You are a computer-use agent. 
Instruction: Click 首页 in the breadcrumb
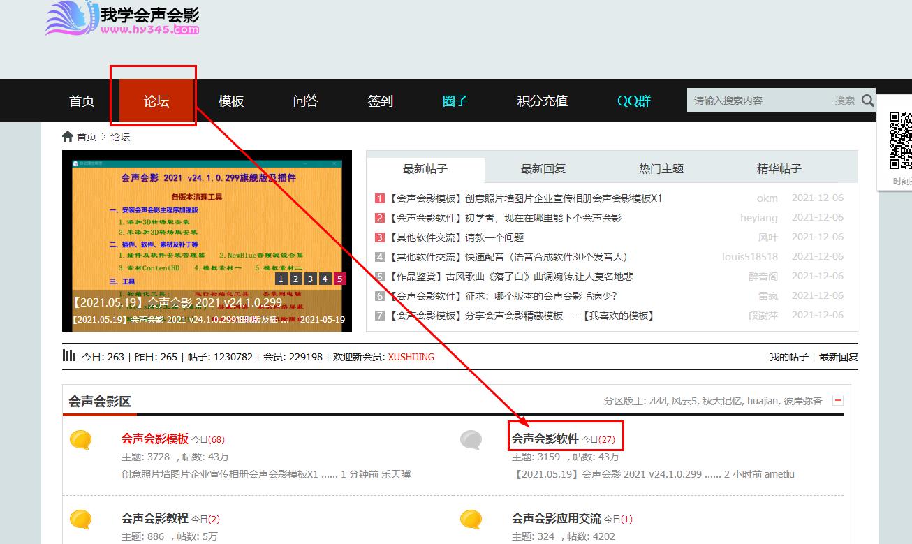pyautogui.click(x=87, y=137)
